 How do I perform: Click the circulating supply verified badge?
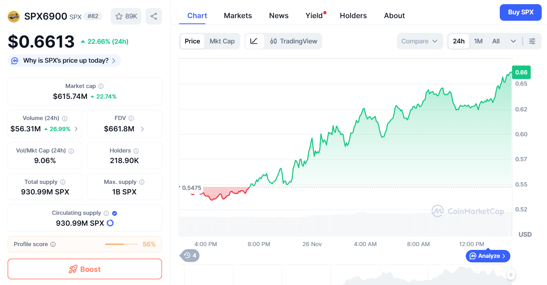pos(114,213)
